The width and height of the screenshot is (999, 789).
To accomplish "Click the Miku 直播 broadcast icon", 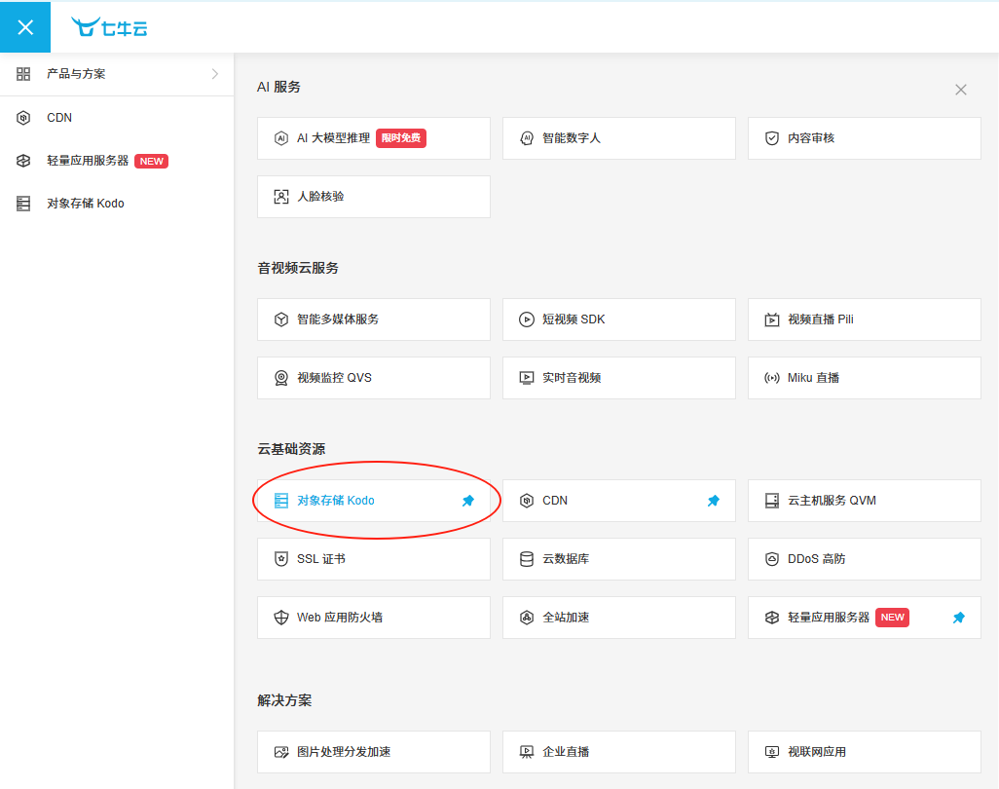I will point(772,377).
